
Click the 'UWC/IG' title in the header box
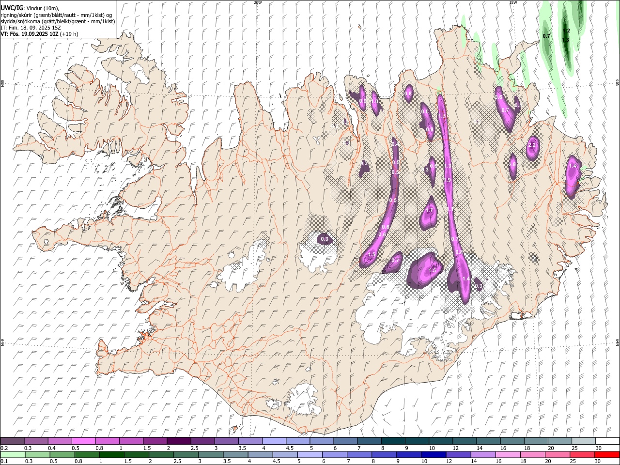pos(11,8)
